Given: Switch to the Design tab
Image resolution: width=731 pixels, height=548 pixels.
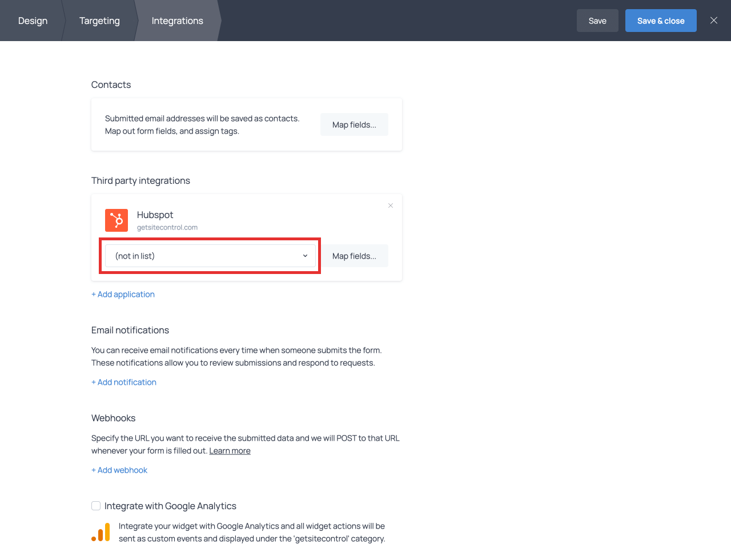Looking at the screenshot, I should 33,21.
